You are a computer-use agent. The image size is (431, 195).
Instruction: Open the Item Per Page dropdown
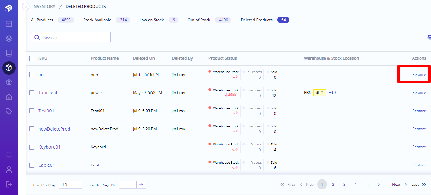coord(70,185)
